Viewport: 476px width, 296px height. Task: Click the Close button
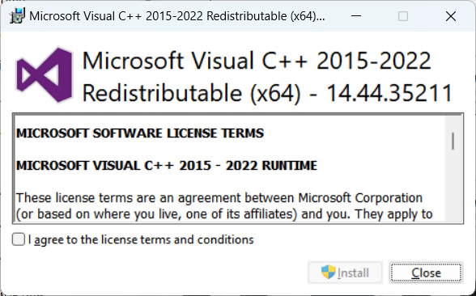(426, 273)
